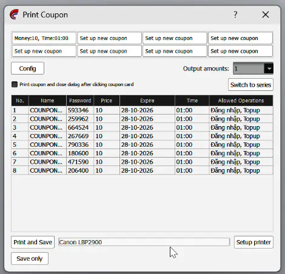This screenshot has height=274, width=285.
Task: Sort by the Expire column header
Action: coord(147,101)
